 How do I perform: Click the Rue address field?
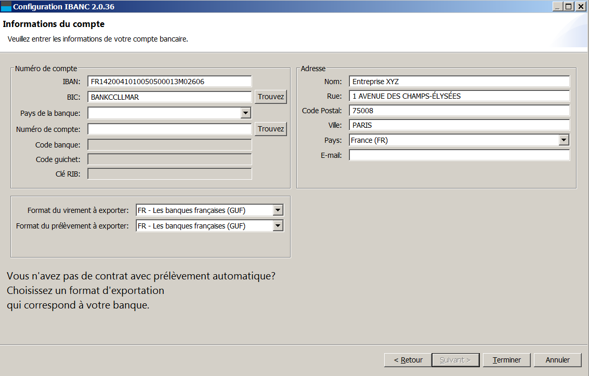click(459, 96)
